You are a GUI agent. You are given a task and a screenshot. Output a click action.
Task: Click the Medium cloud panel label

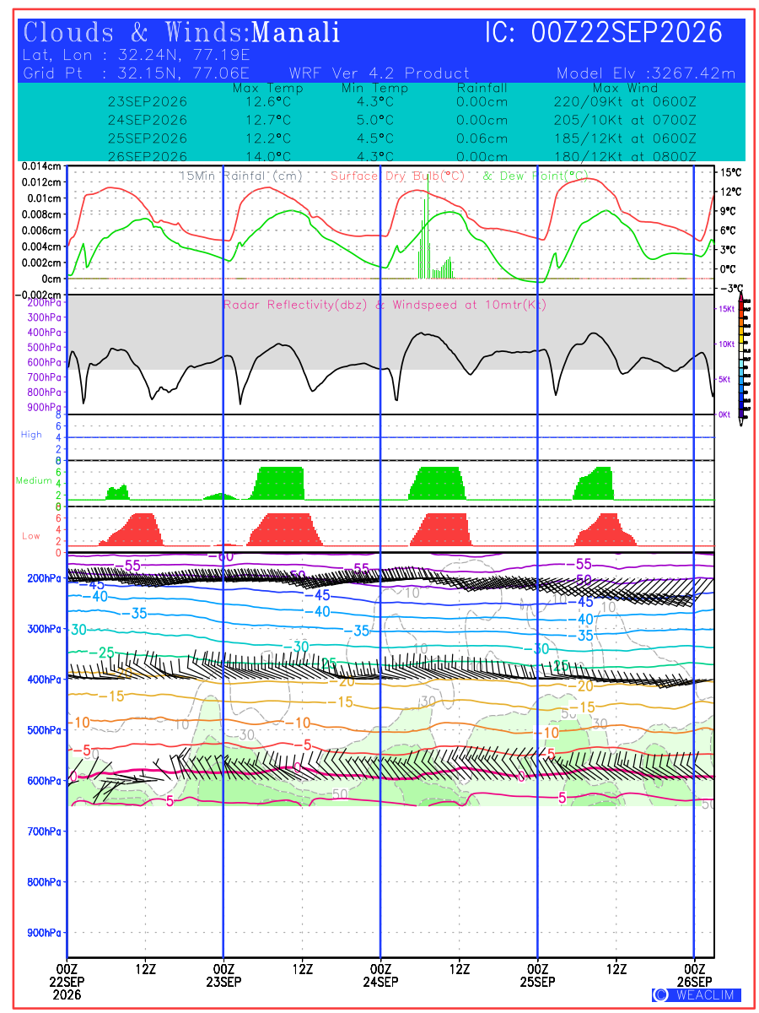[x=34, y=480]
